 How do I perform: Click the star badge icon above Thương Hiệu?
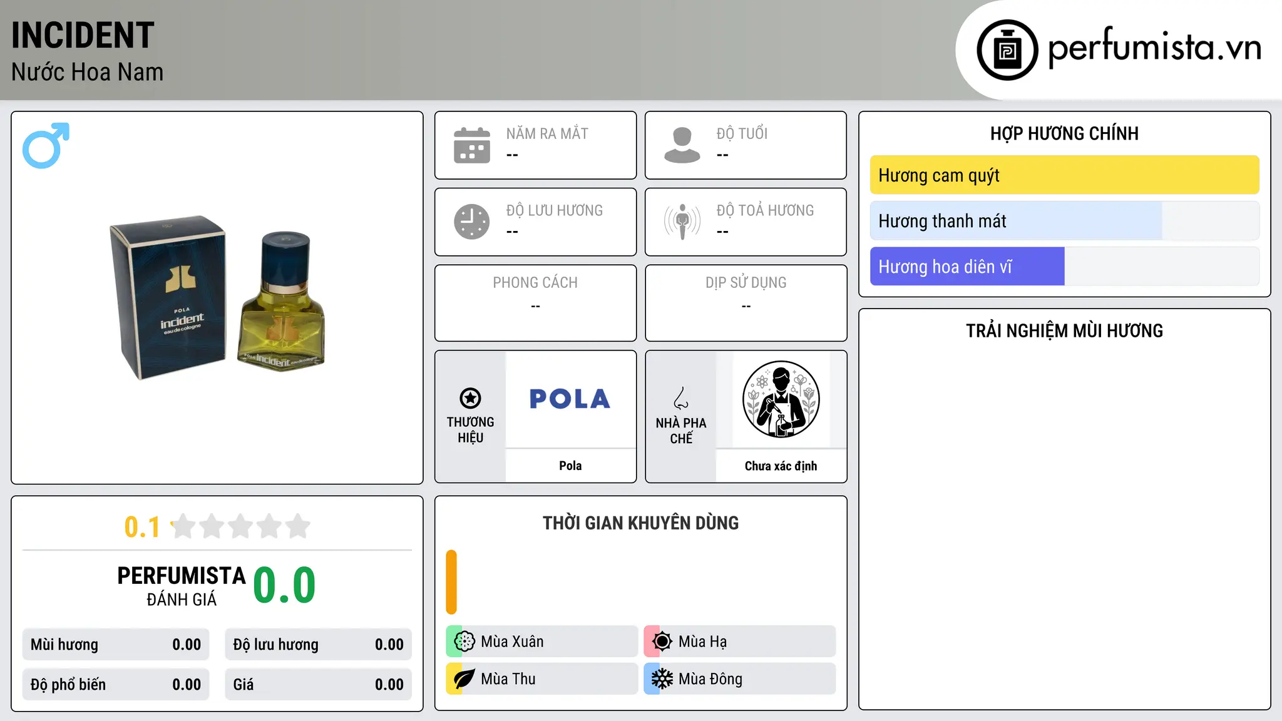coord(470,398)
